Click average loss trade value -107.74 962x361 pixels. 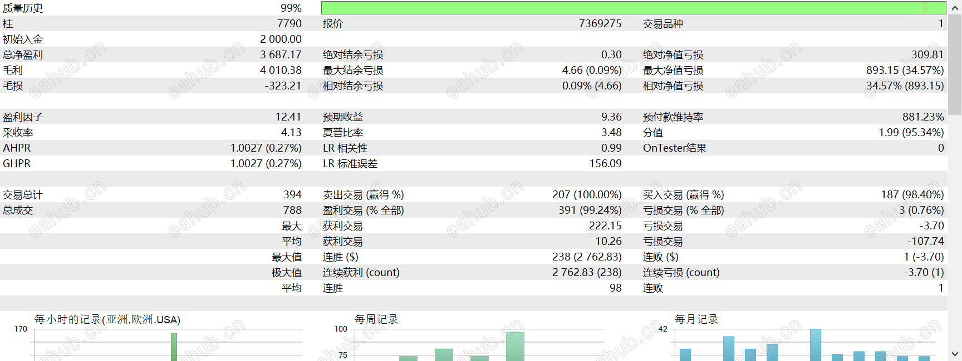pyautogui.click(x=925, y=241)
